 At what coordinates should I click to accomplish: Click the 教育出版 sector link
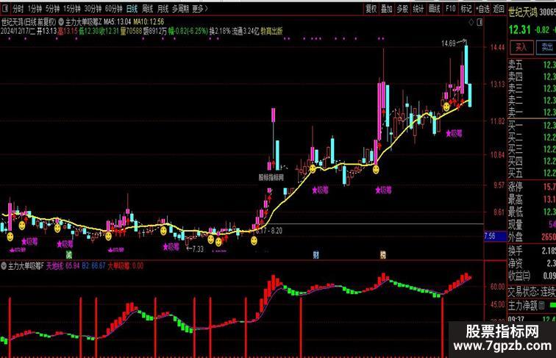271,31
